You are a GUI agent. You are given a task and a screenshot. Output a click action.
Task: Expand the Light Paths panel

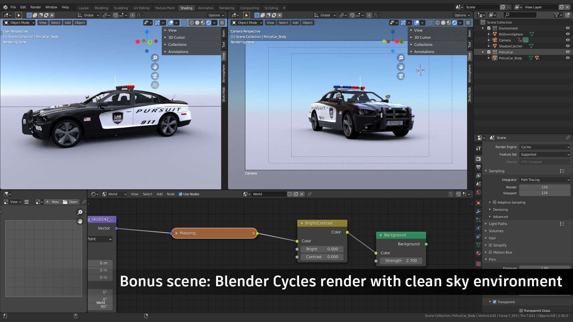tap(497, 224)
